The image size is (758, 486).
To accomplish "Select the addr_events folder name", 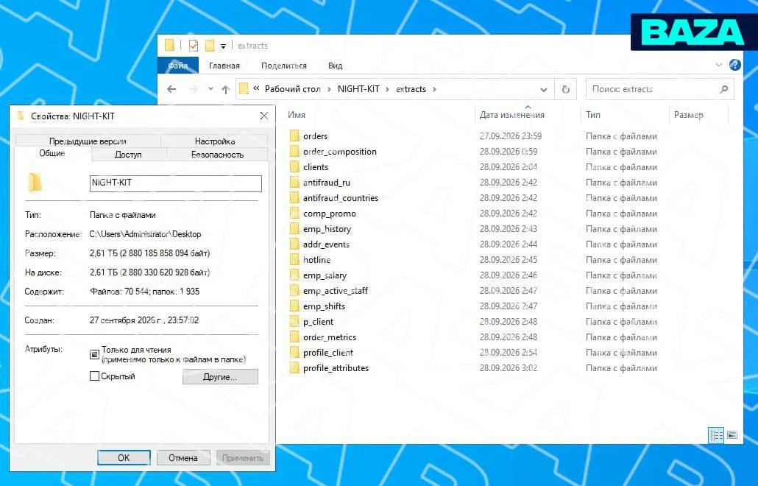I will point(326,244).
